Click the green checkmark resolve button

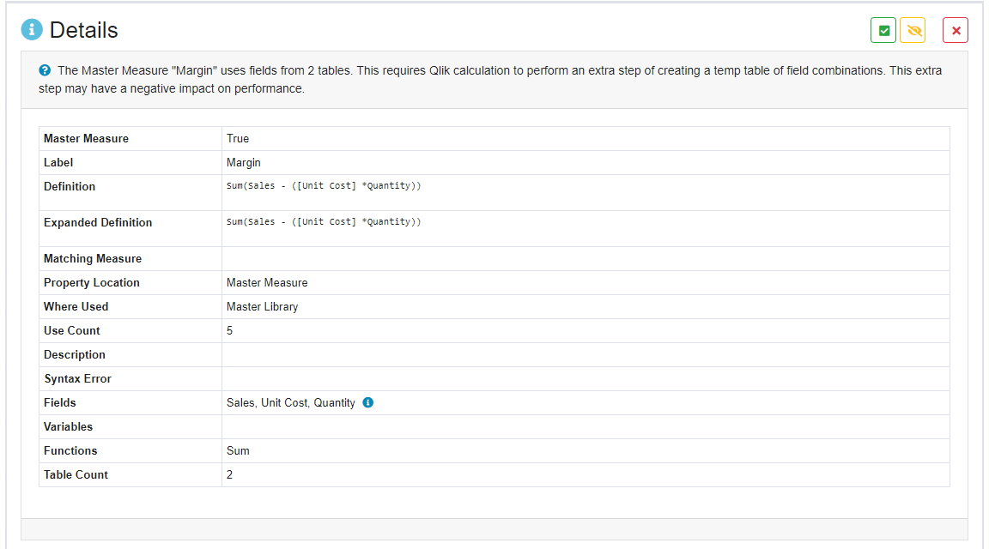[x=883, y=31]
